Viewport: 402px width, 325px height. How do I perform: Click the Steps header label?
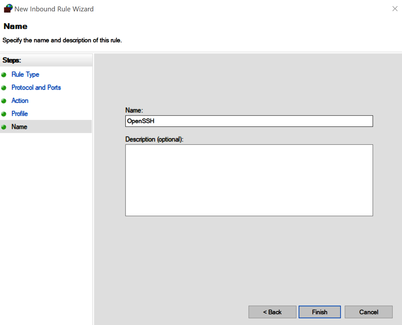click(11, 60)
